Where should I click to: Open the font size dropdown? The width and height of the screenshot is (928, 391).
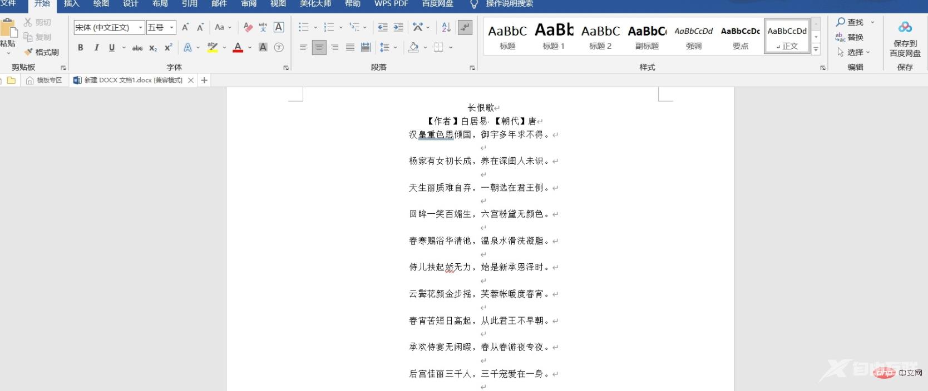pyautogui.click(x=172, y=27)
